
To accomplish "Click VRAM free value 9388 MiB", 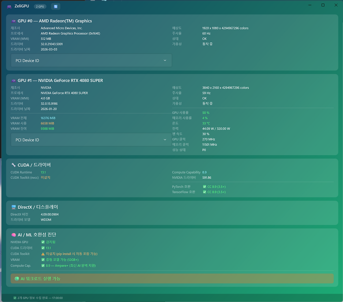I will (x=47, y=129).
